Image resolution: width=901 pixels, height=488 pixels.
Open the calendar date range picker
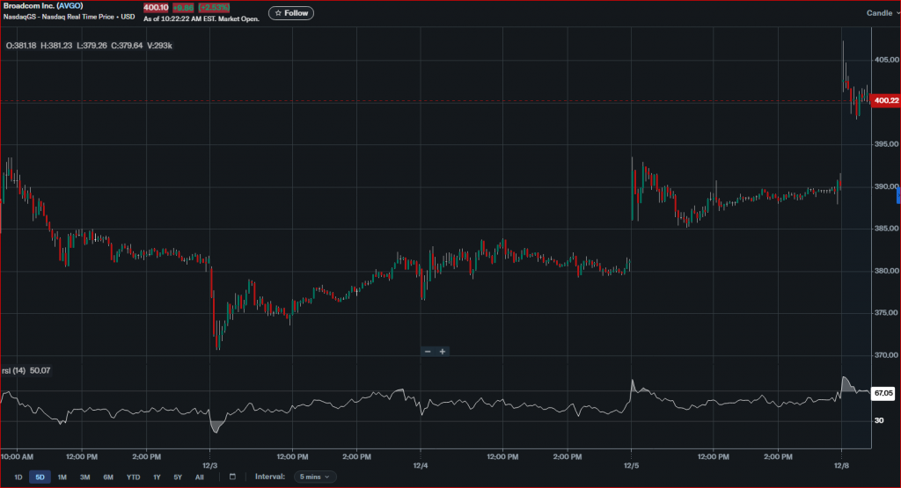232,477
